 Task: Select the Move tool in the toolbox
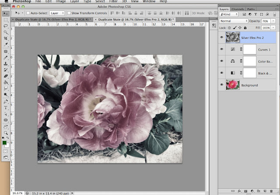(x=6, y=14)
